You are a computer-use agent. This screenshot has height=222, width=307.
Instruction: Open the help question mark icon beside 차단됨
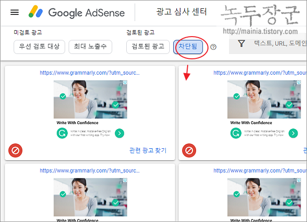click(x=213, y=47)
